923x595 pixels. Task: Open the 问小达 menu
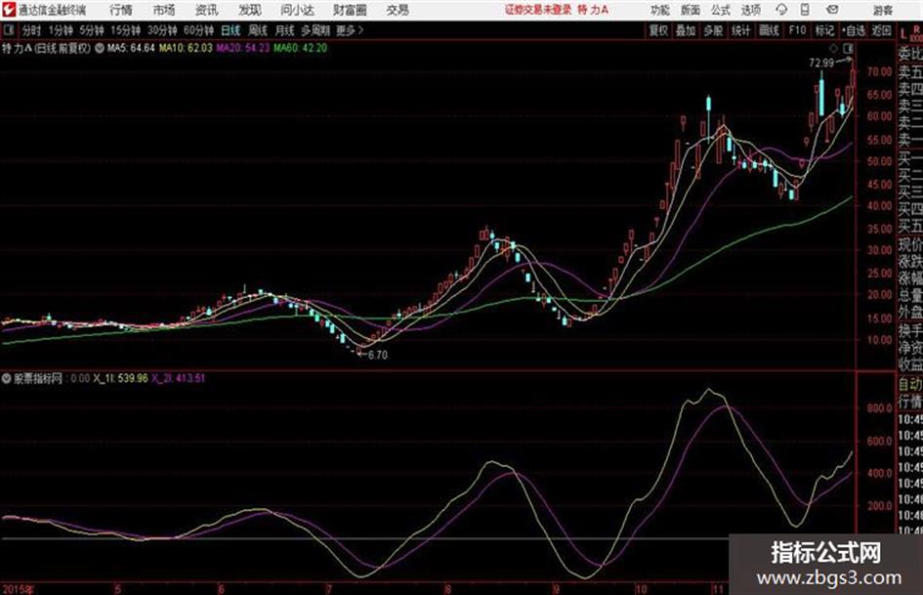click(x=297, y=10)
